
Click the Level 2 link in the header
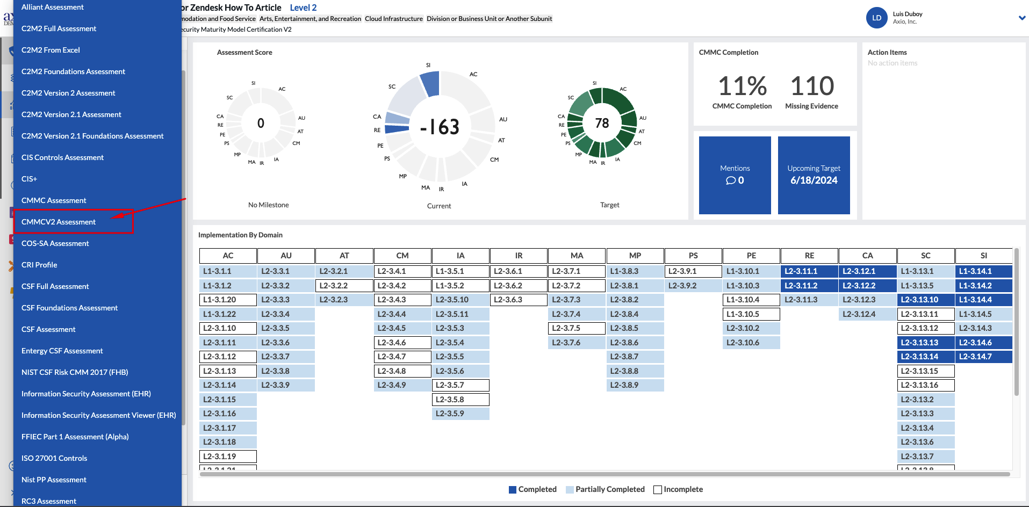point(303,8)
